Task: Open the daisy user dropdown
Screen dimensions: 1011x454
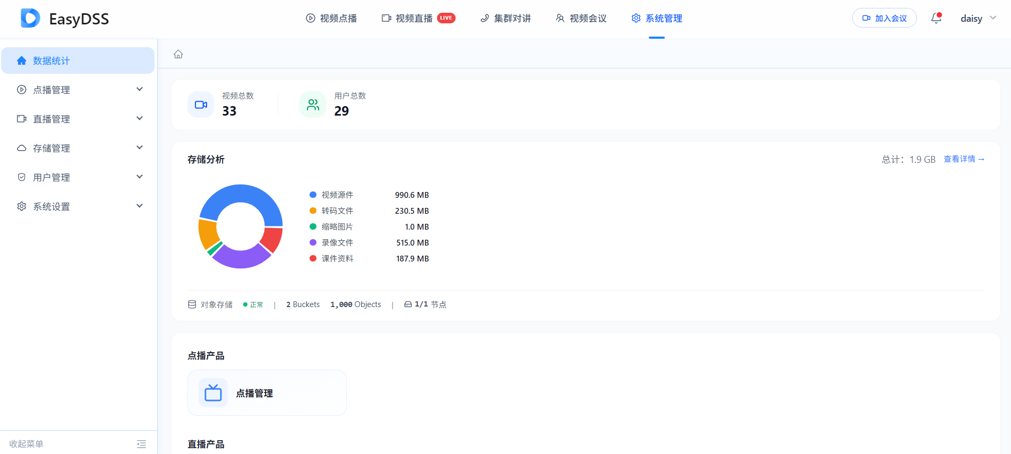Action: (x=978, y=19)
